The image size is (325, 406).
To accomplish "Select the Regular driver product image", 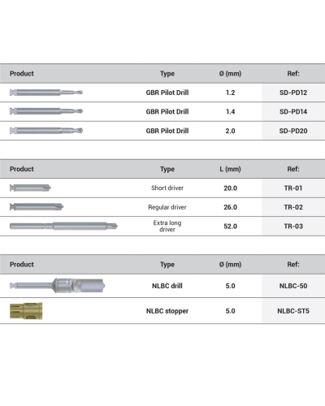I will pyautogui.click(x=37, y=207).
